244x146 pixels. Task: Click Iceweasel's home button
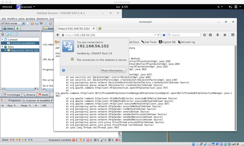pos(224,35)
